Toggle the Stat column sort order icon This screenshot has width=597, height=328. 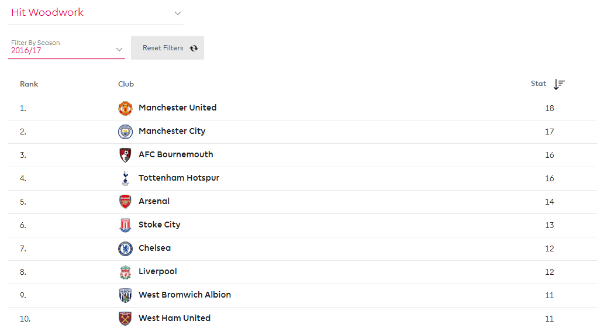(558, 84)
